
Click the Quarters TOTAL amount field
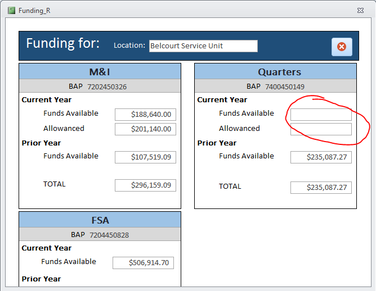click(321, 188)
